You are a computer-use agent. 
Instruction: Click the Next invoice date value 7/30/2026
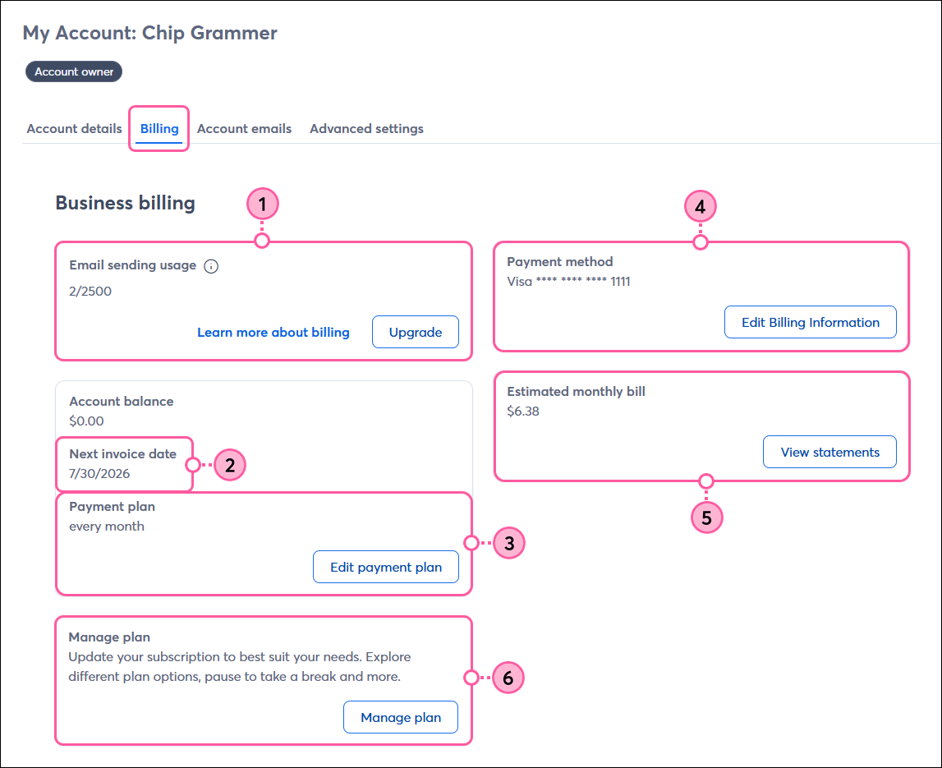tap(99, 474)
